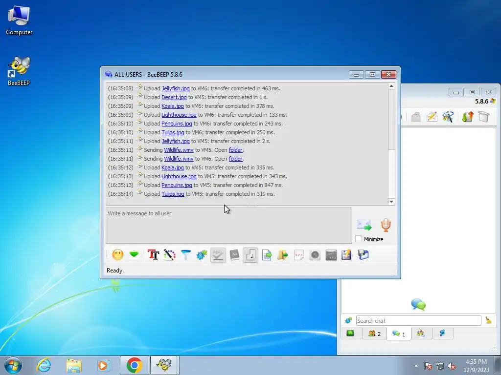Viewport: 501px width, 375px height.
Task: Open Tulips.jpg link uploaded to VM5
Action: [x=173, y=194]
